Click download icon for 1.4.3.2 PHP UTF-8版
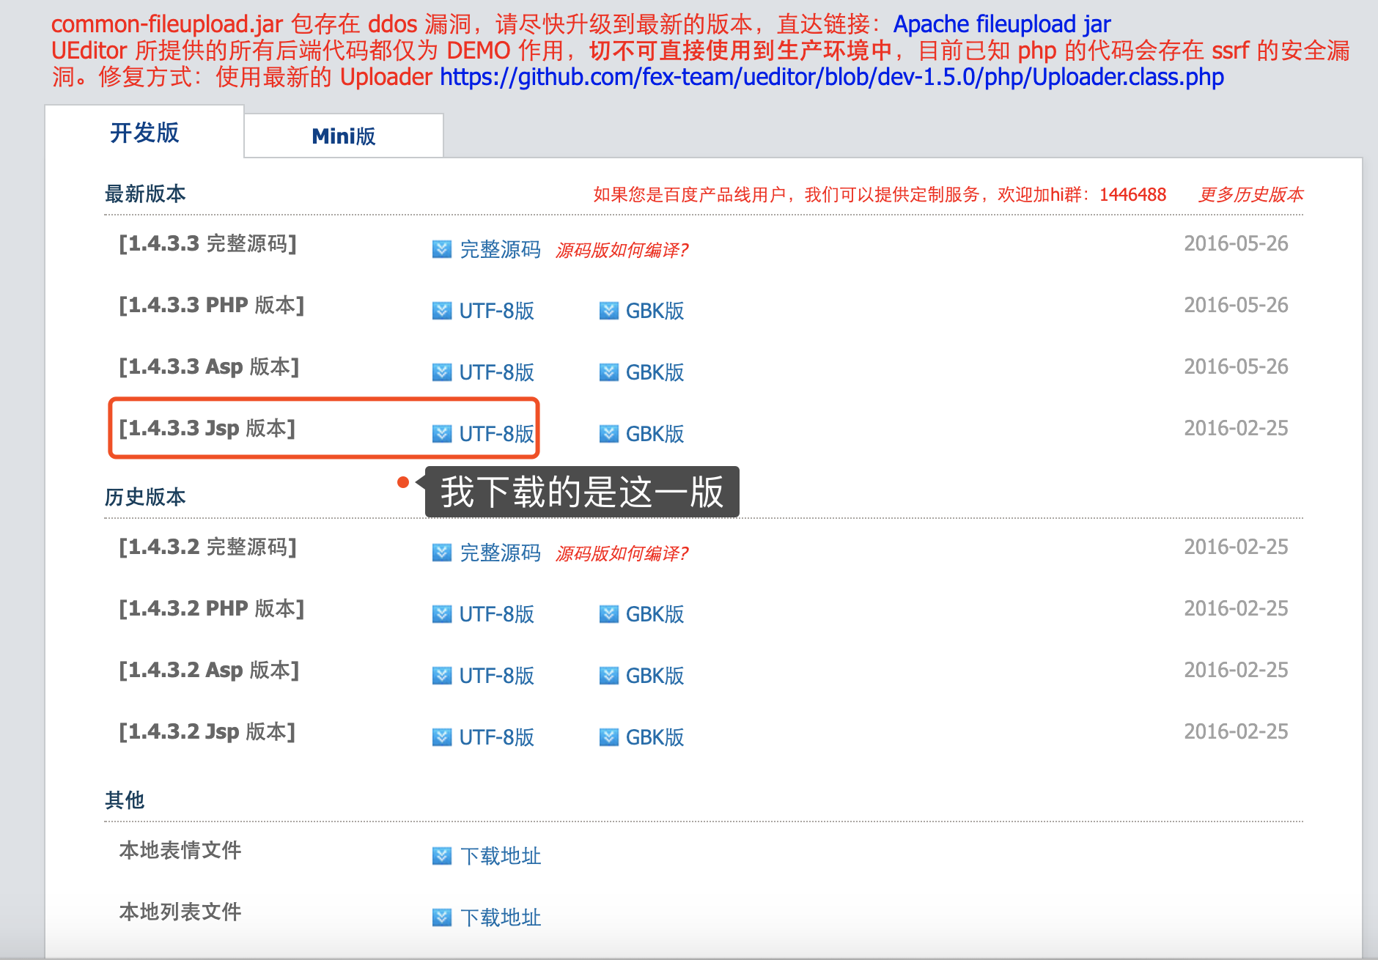The image size is (1378, 960). (x=442, y=614)
